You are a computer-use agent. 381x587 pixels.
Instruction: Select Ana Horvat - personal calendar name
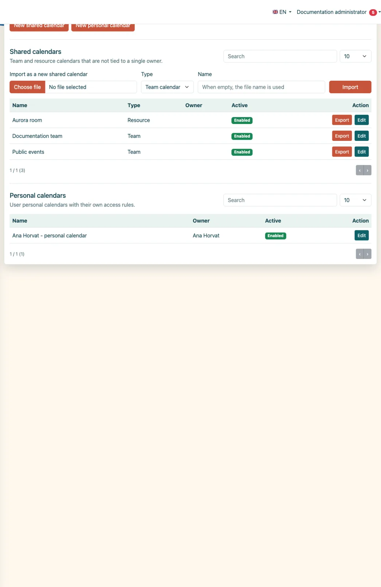point(49,236)
